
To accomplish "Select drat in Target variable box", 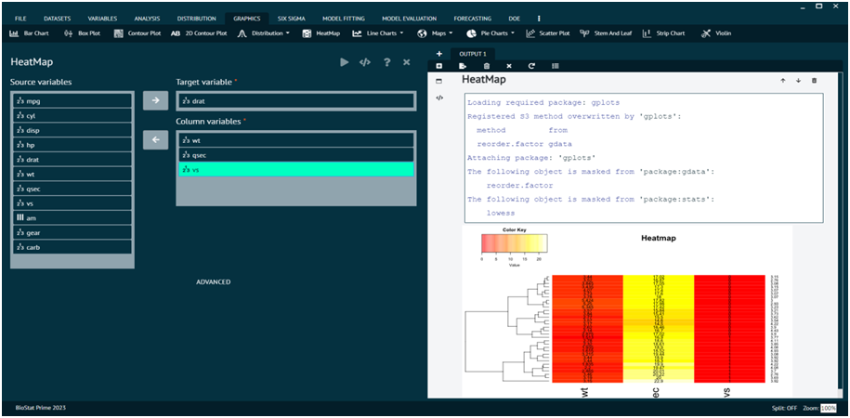I will tap(296, 101).
